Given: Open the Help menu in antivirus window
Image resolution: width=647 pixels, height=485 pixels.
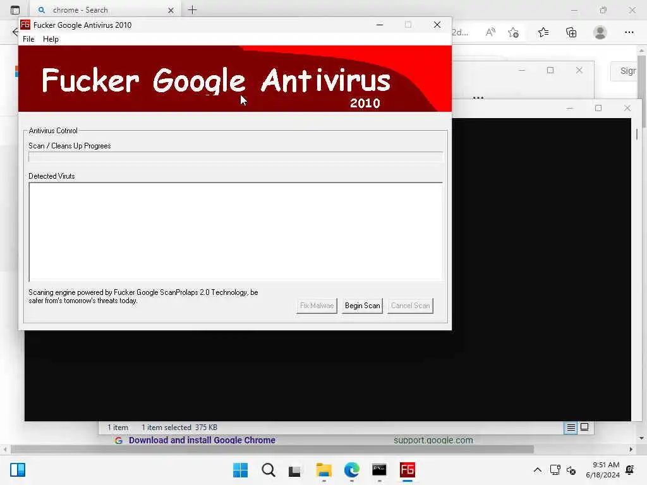Looking at the screenshot, I should click(51, 39).
